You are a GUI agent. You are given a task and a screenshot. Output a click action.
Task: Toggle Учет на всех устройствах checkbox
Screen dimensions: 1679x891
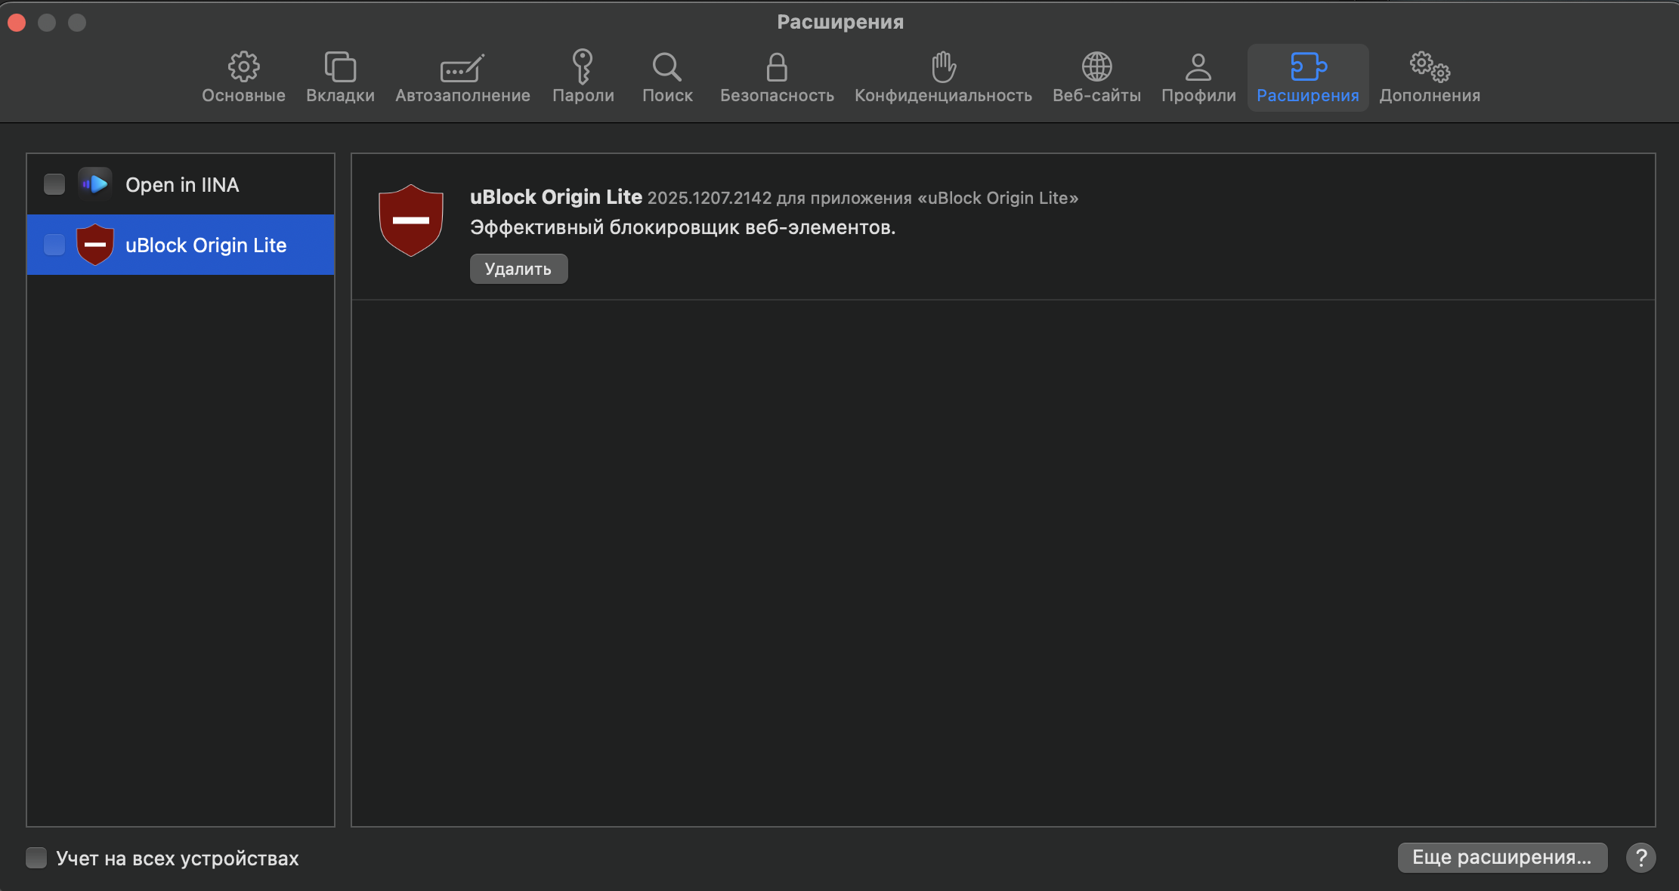click(x=36, y=858)
